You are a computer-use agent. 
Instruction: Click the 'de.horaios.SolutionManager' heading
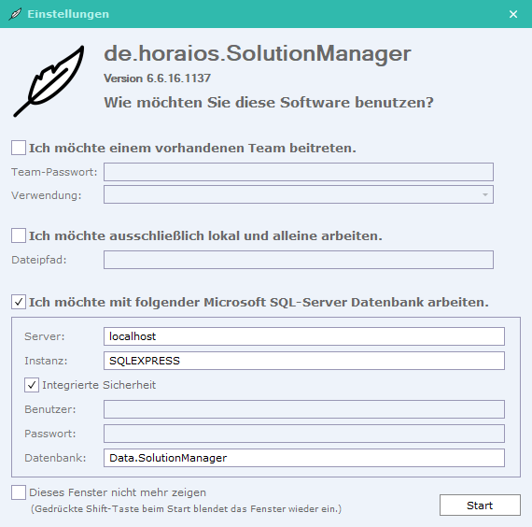click(258, 53)
